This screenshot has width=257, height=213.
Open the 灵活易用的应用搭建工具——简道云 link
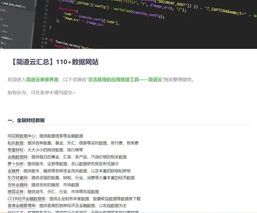[125, 79]
